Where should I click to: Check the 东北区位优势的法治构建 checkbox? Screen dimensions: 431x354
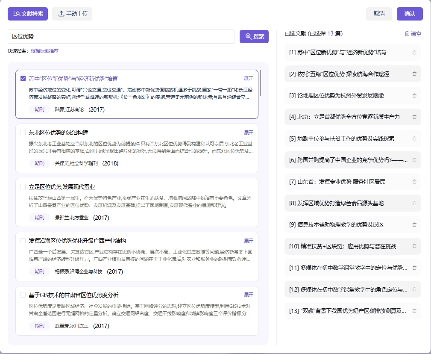click(23, 133)
